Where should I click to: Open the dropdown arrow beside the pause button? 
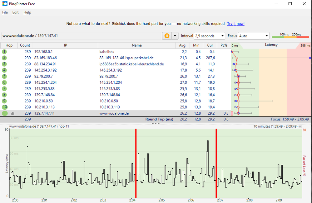click(x=175, y=36)
